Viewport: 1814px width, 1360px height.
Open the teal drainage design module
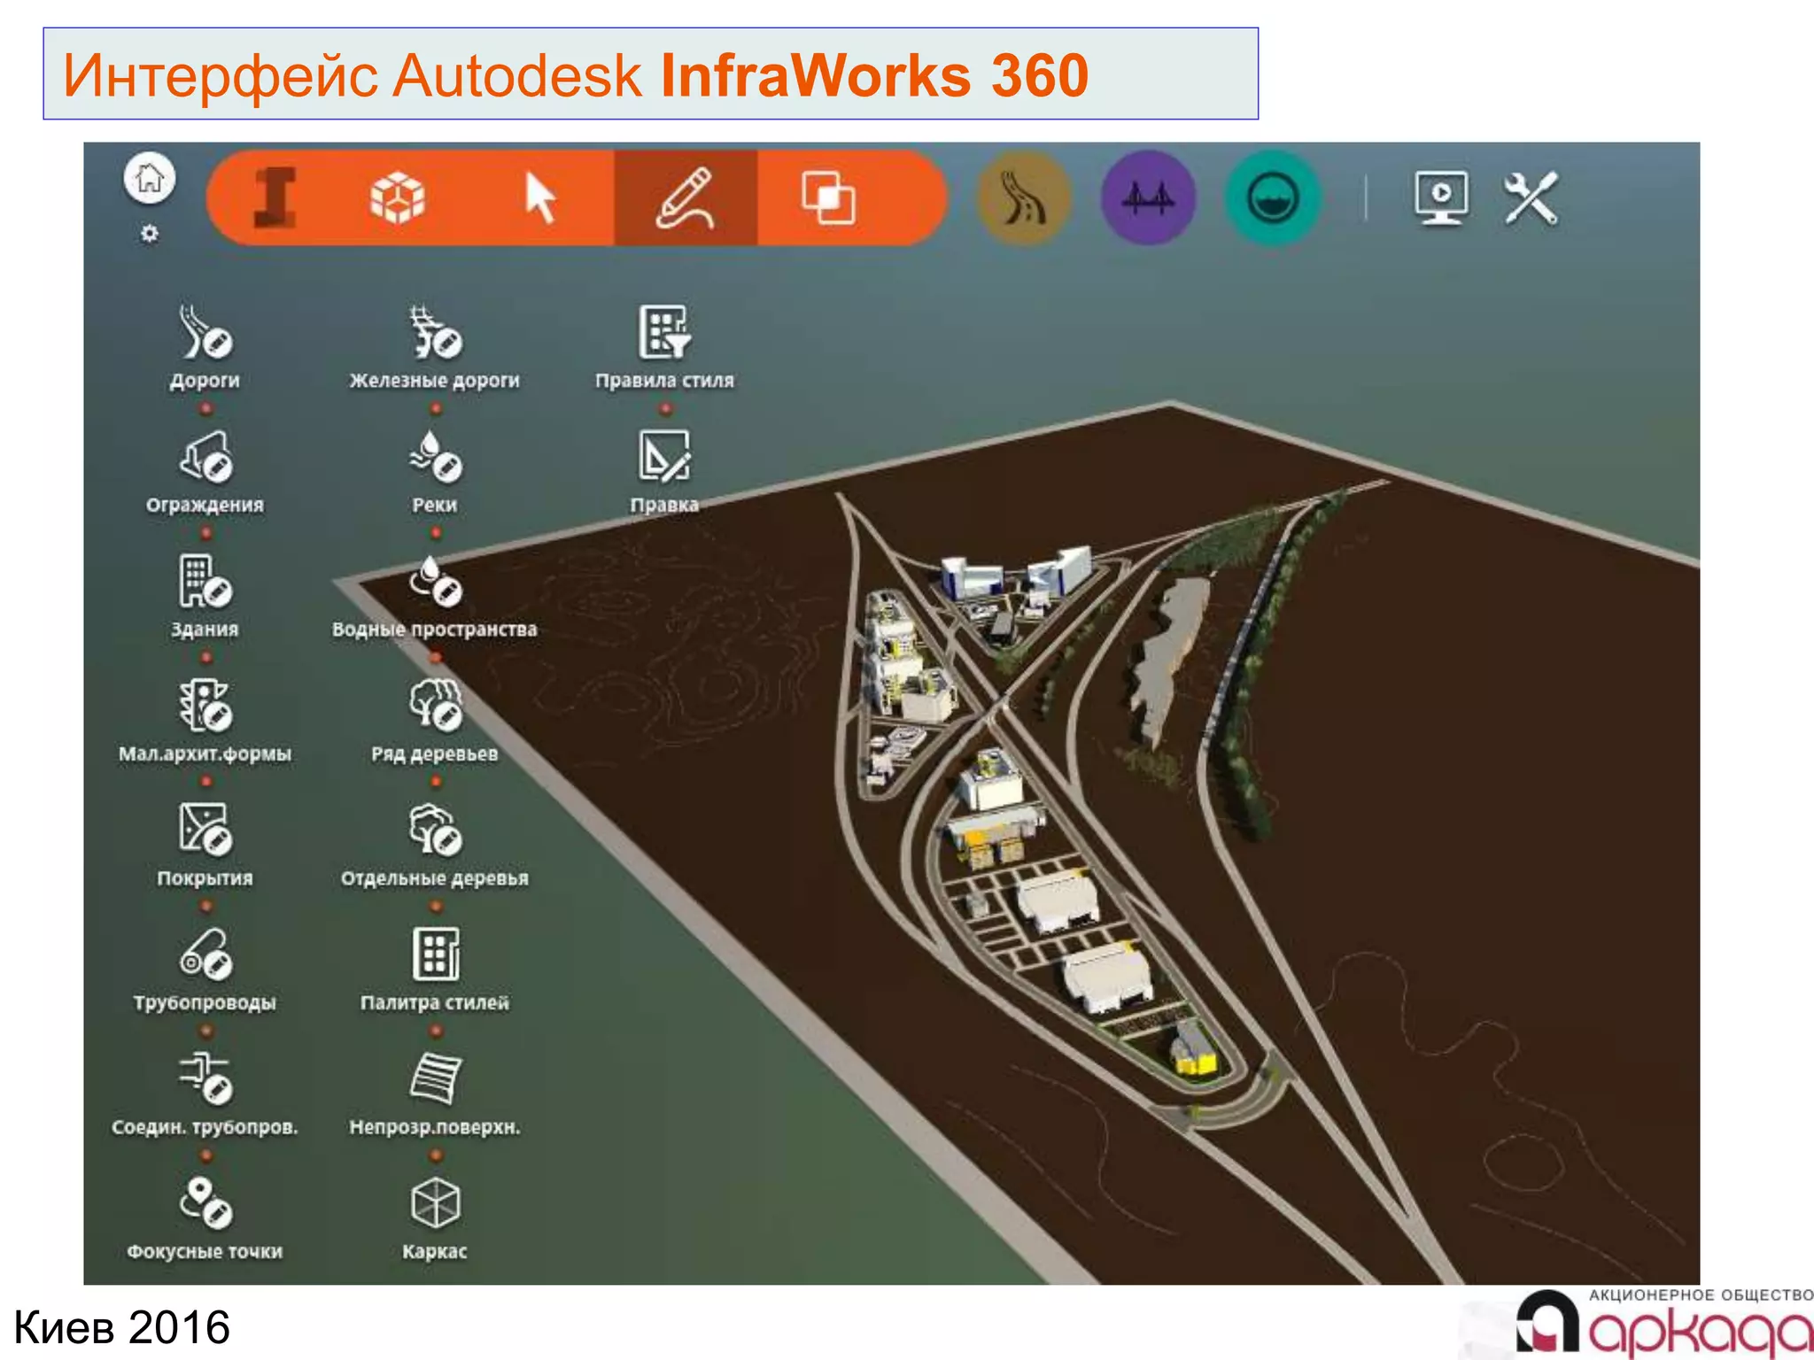pos(1273,198)
